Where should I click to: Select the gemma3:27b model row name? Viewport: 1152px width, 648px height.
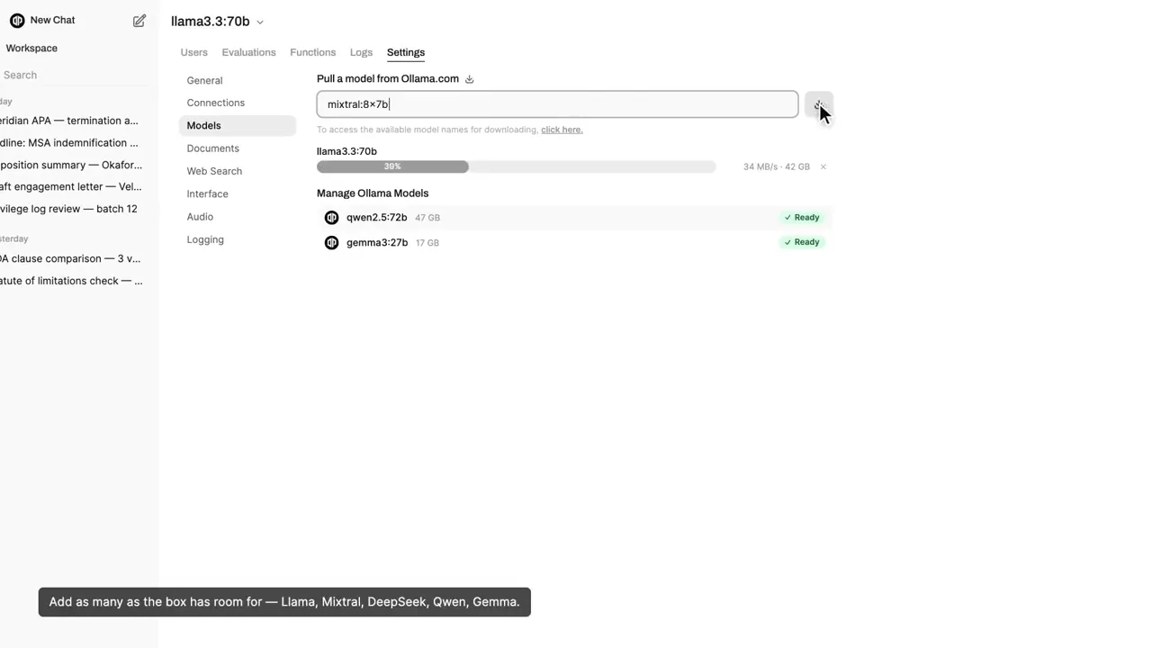(x=377, y=243)
